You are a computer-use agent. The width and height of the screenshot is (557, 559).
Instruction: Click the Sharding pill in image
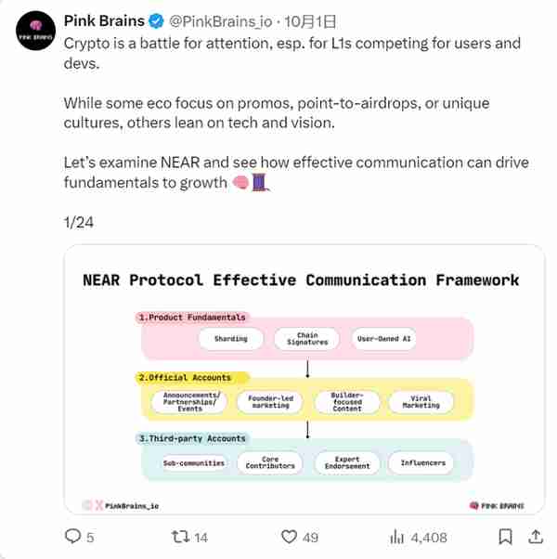click(231, 339)
